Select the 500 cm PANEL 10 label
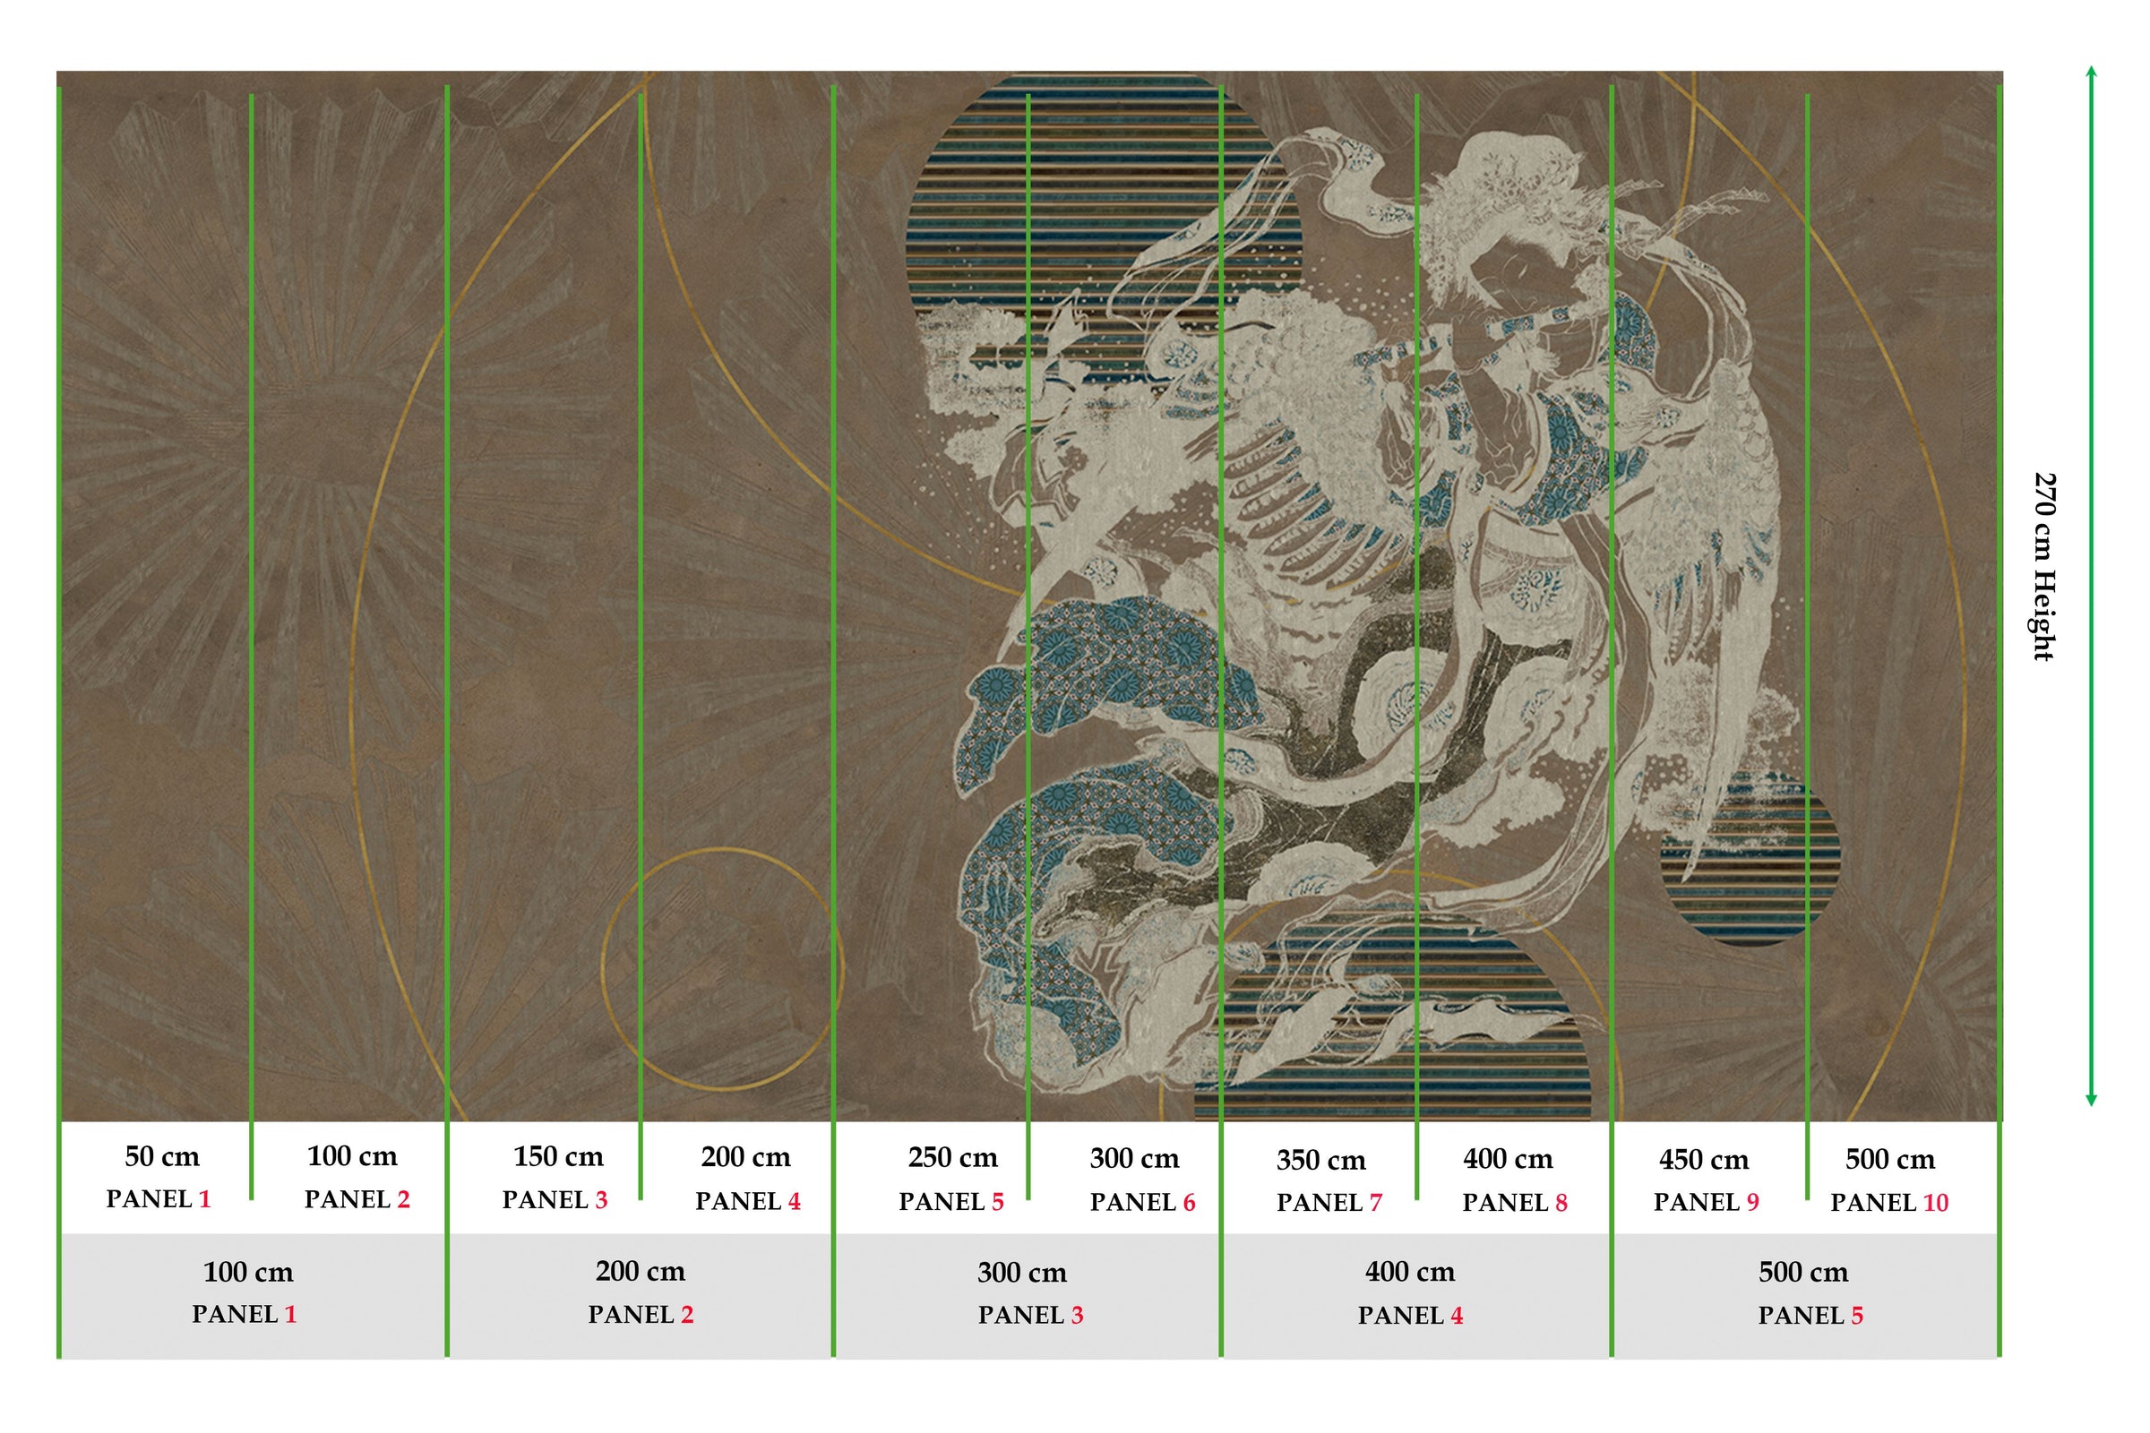2150x1433 pixels. tap(1890, 1180)
